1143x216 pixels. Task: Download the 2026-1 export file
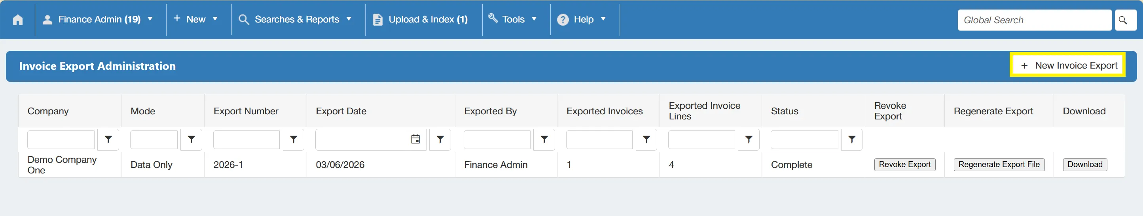coord(1084,164)
